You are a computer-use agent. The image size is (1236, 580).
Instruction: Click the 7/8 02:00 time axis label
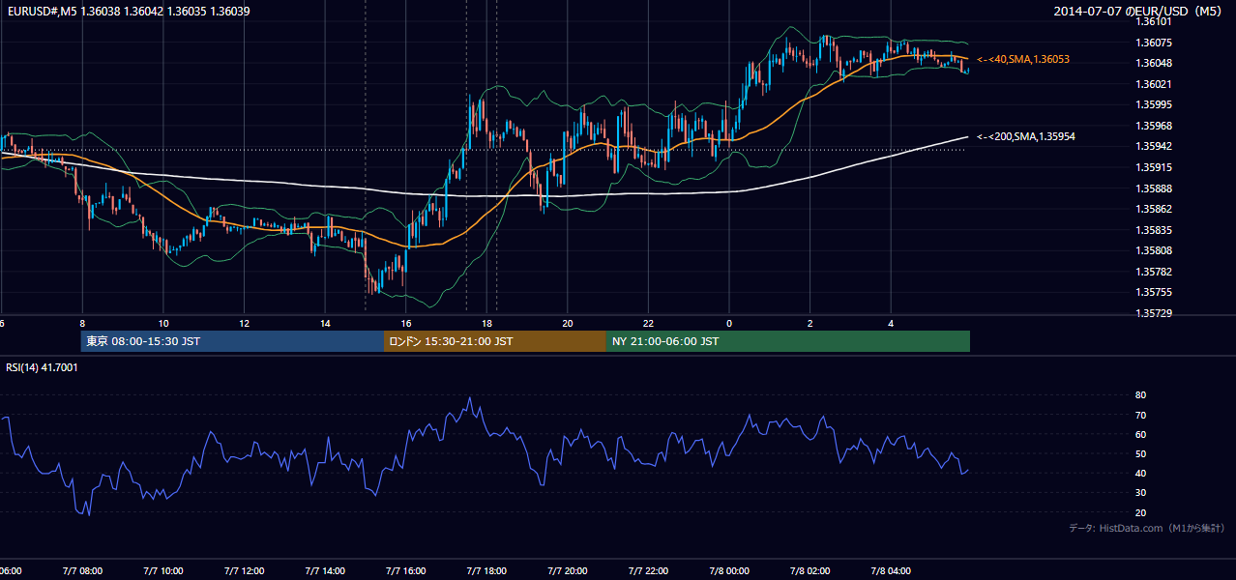[x=809, y=571]
